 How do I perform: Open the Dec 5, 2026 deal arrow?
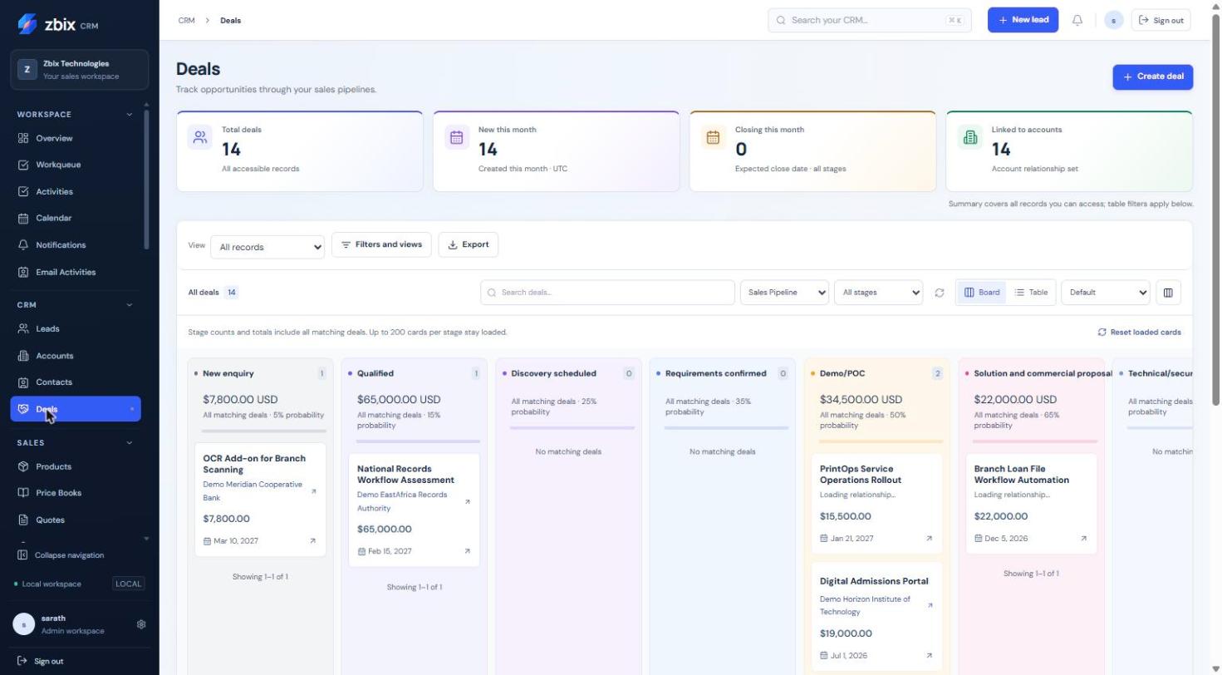[x=1083, y=539]
